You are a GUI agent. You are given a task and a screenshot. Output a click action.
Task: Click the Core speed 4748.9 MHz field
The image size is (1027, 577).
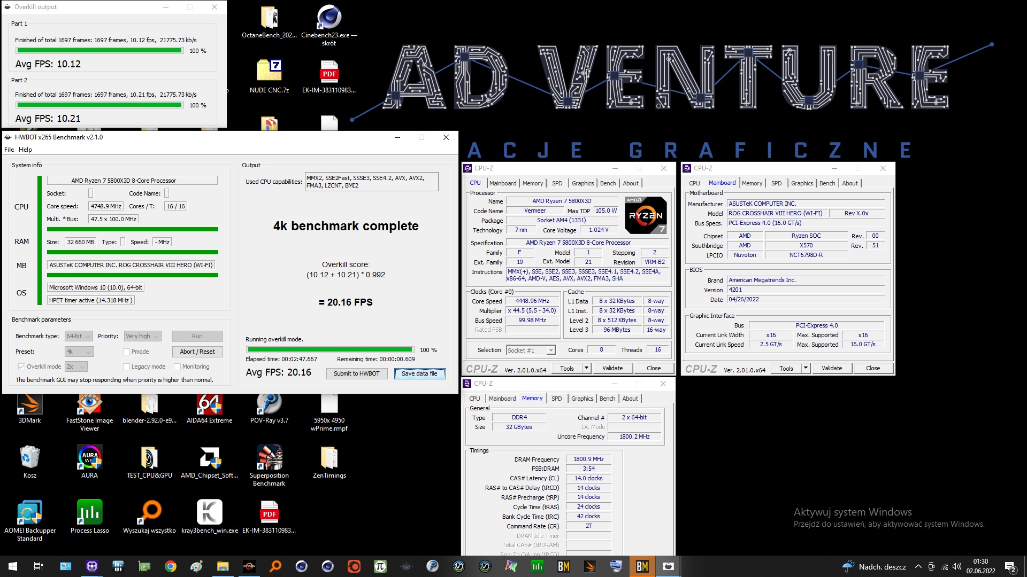[x=106, y=206]
